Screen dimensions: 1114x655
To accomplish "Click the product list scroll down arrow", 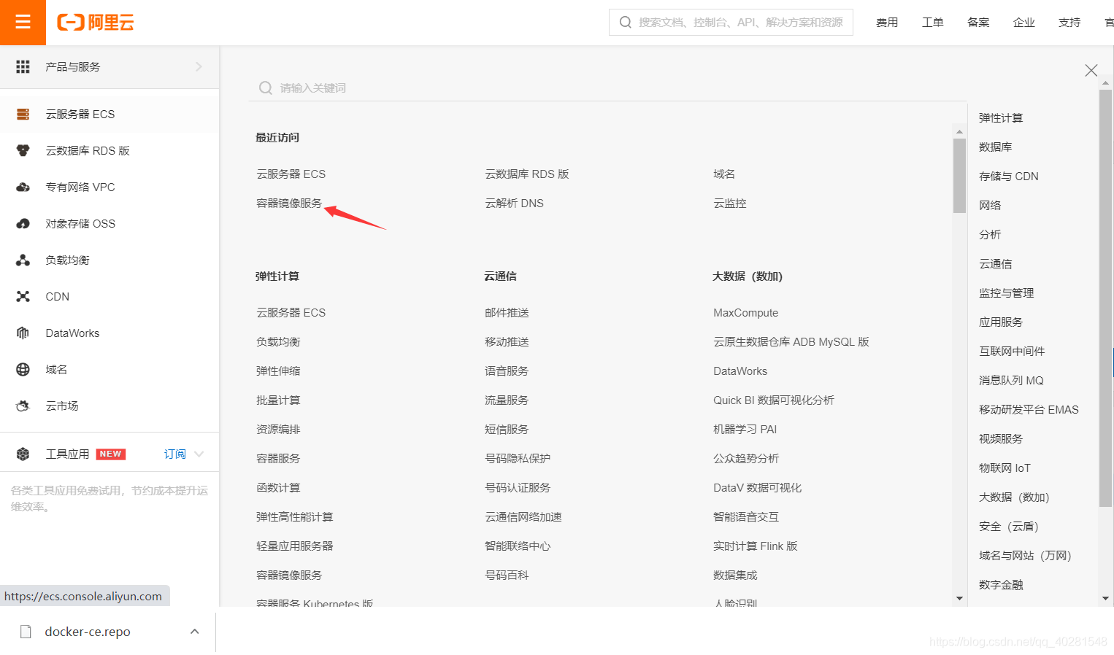I will (959, 598).
